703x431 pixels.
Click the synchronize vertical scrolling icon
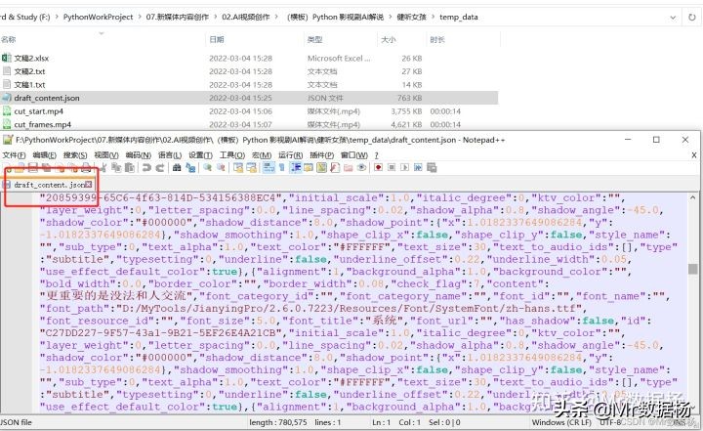[238, 167]
